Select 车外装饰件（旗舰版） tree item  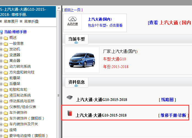pos(27,118)
